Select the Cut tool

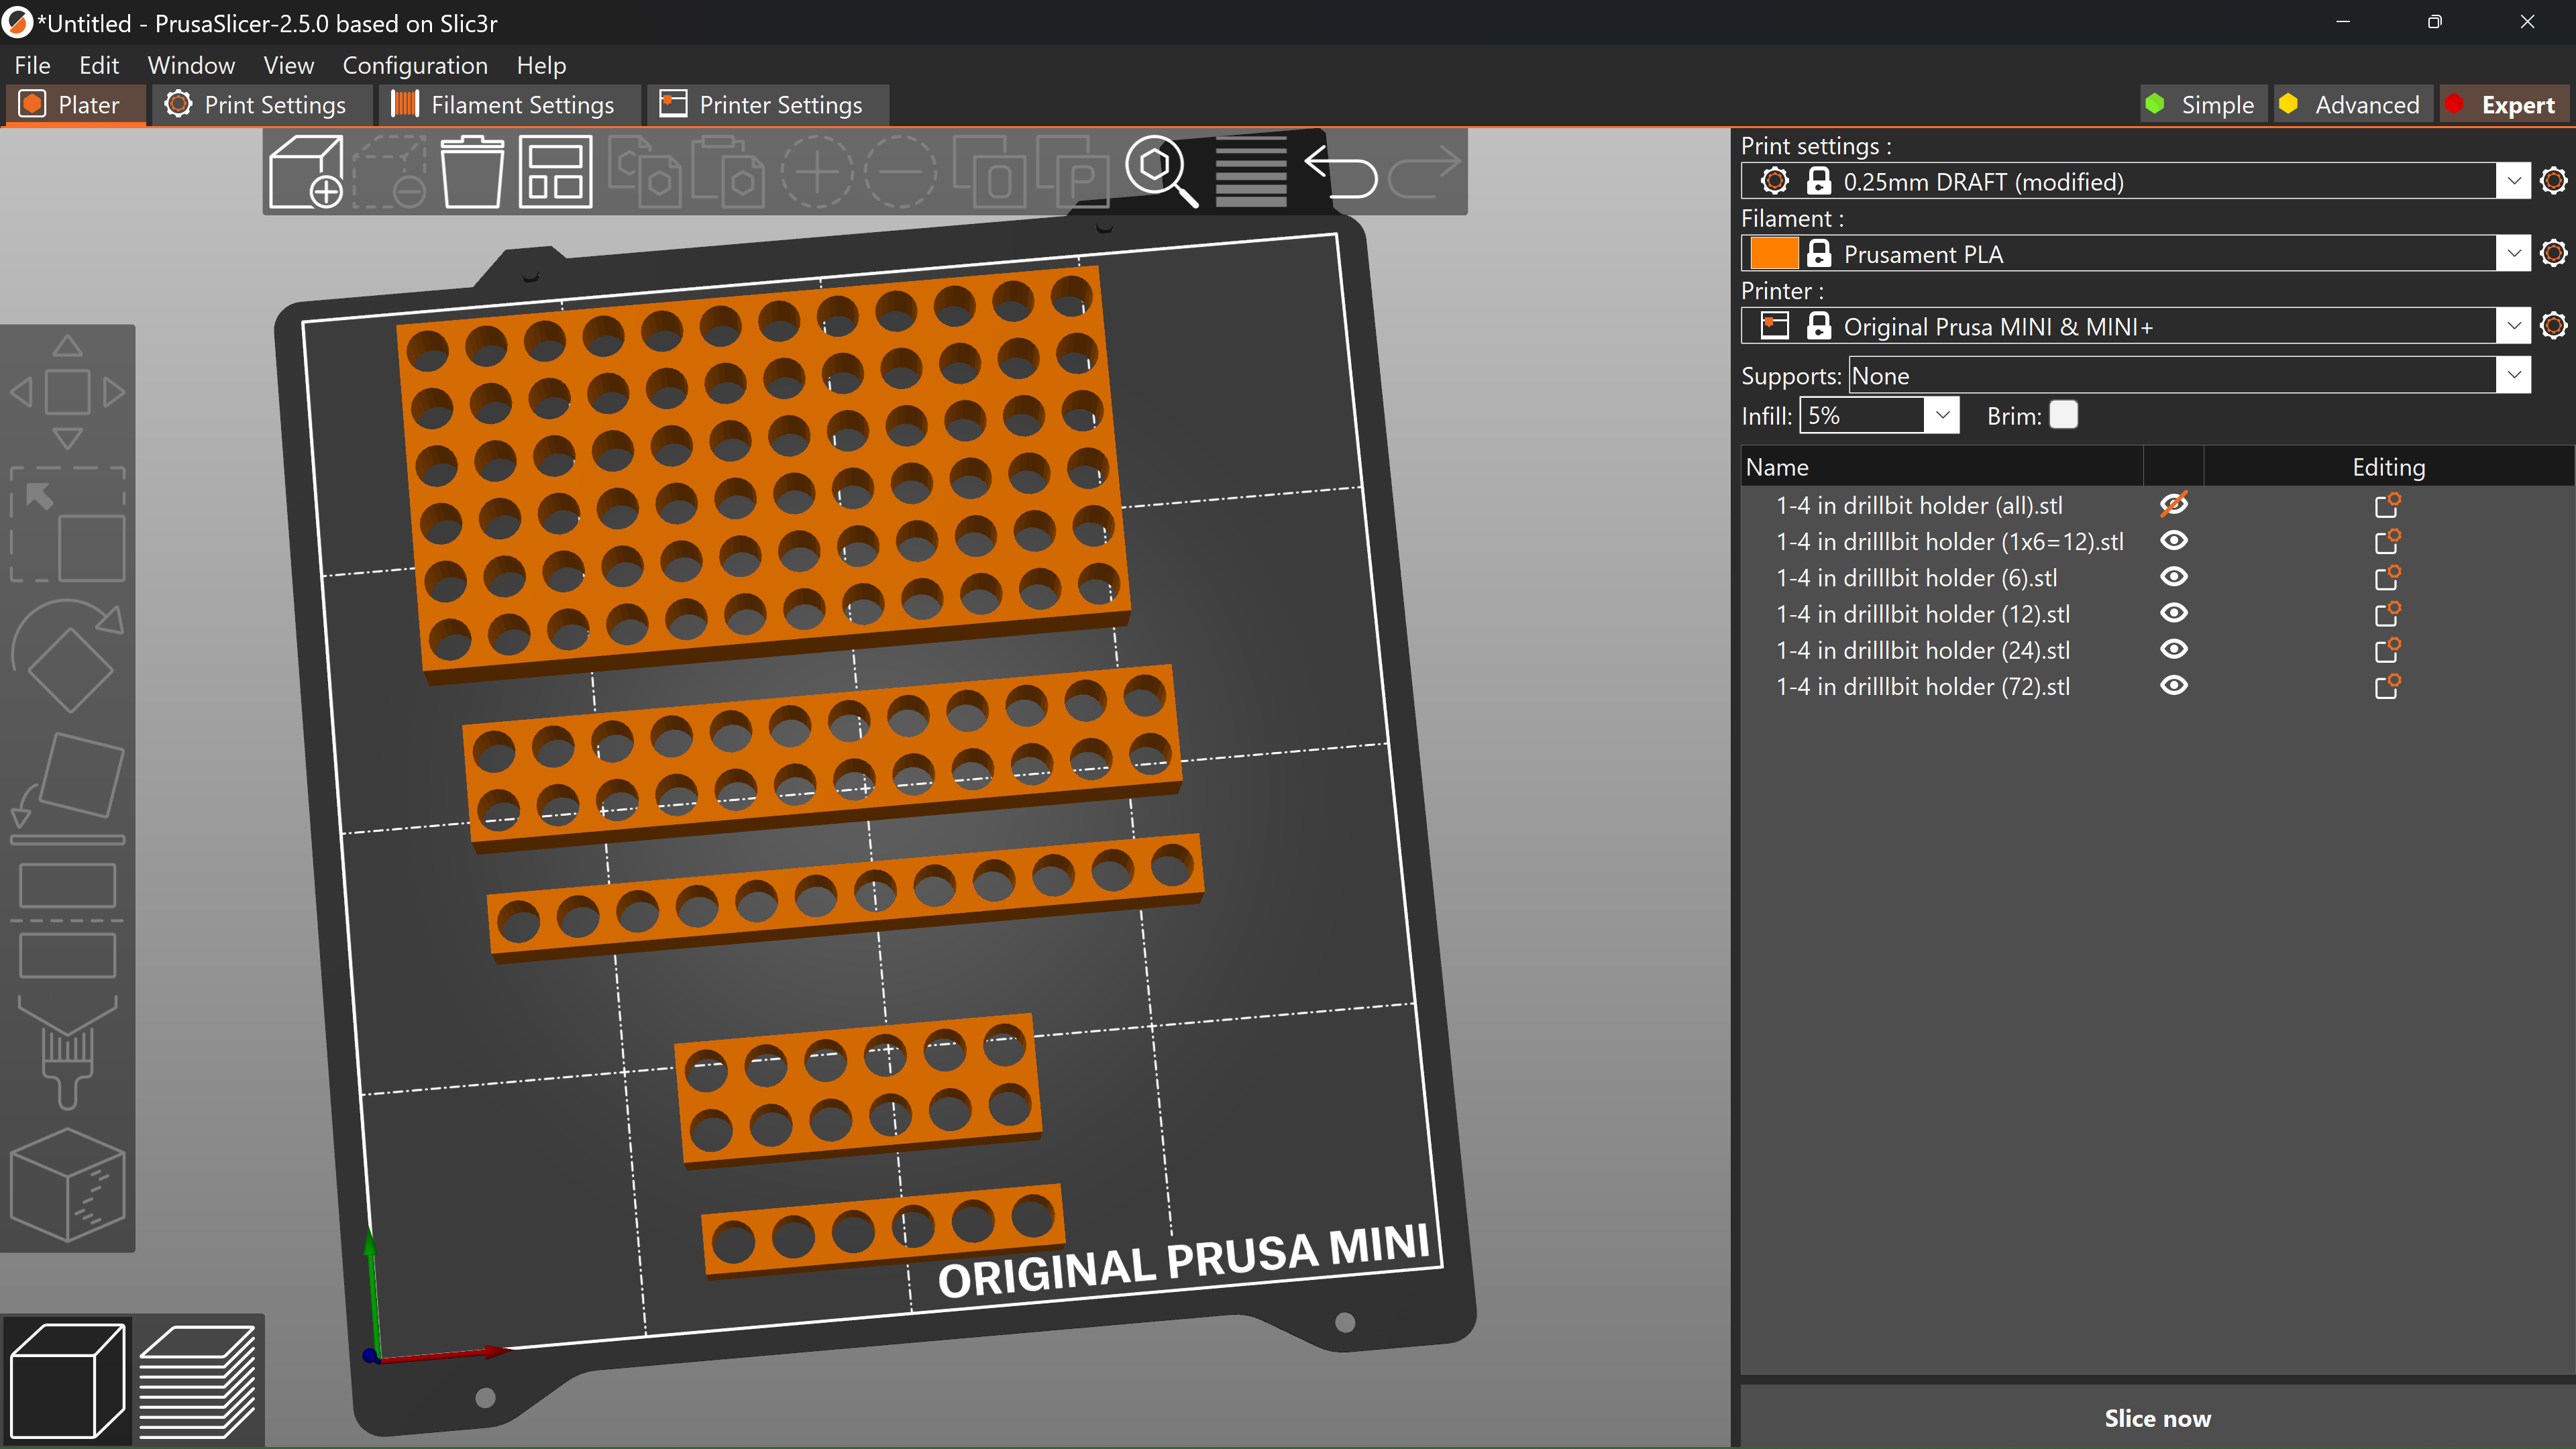(x=67, y=920)
